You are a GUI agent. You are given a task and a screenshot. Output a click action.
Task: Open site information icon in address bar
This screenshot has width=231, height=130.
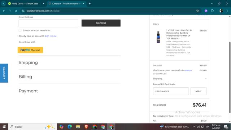[23, 11]
